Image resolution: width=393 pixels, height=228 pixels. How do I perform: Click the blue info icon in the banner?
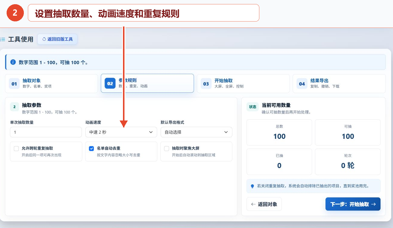click(13, 62)
